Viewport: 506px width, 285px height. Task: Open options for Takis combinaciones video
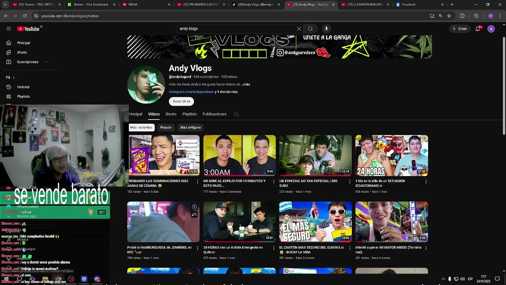[x=198, y=181]
